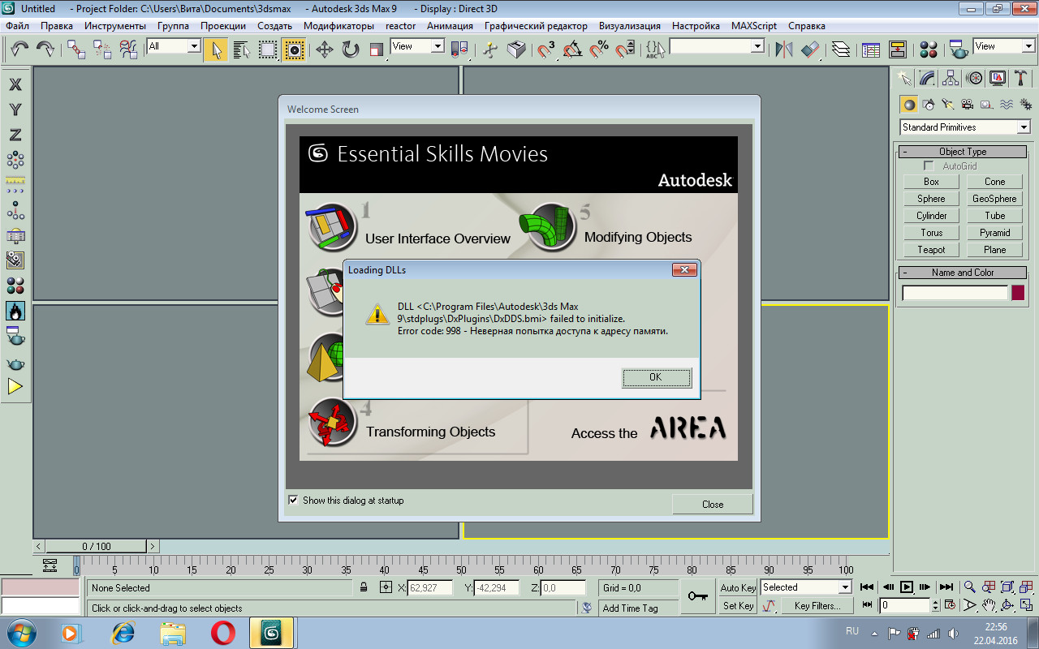This screenshot has height=649, width=1039.
Task: Toggle the Spinner Snap icon
Action: pyautogui.click(x=625, y=49)
